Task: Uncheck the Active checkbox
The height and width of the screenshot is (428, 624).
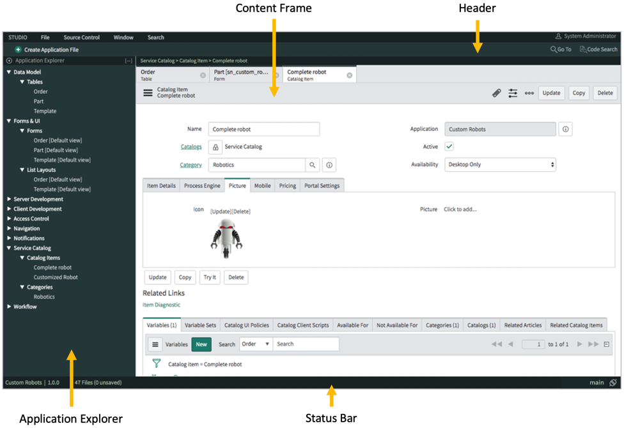Action: click(449, 146)
